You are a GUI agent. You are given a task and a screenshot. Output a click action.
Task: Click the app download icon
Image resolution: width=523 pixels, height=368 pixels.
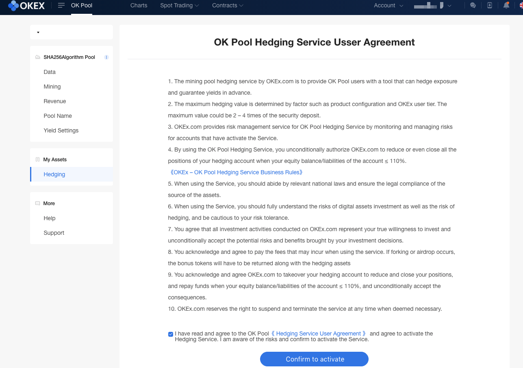[490, 6]
